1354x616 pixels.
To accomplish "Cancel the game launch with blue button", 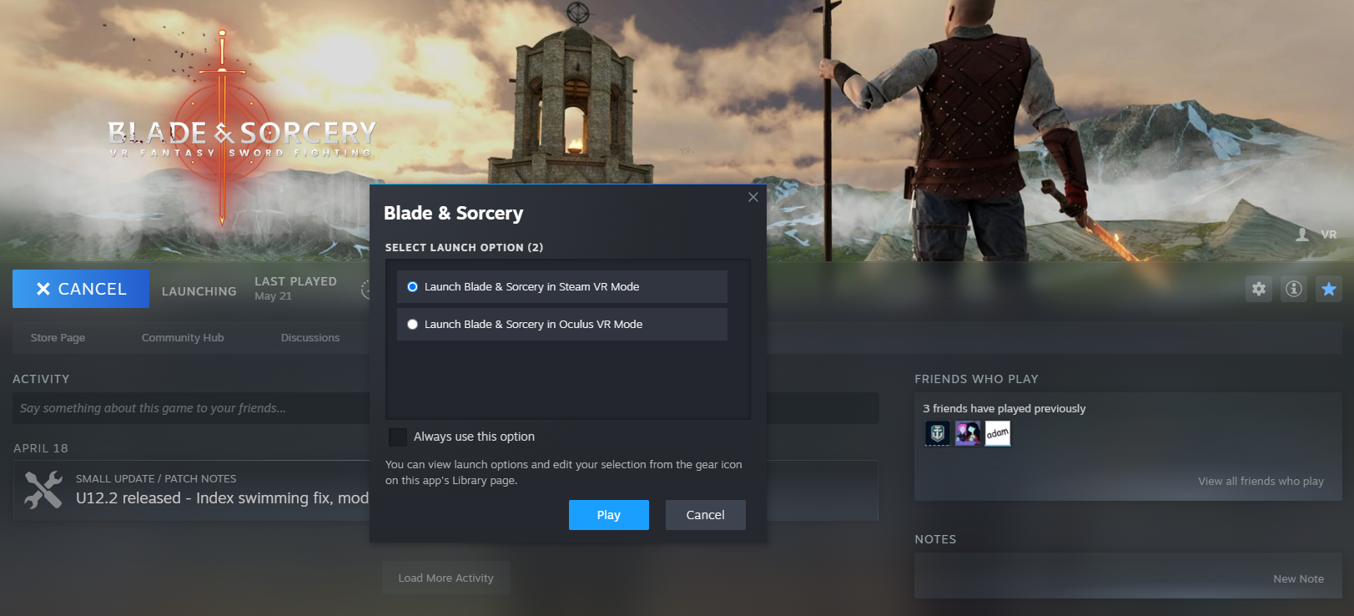I will [x=81, y=289].
